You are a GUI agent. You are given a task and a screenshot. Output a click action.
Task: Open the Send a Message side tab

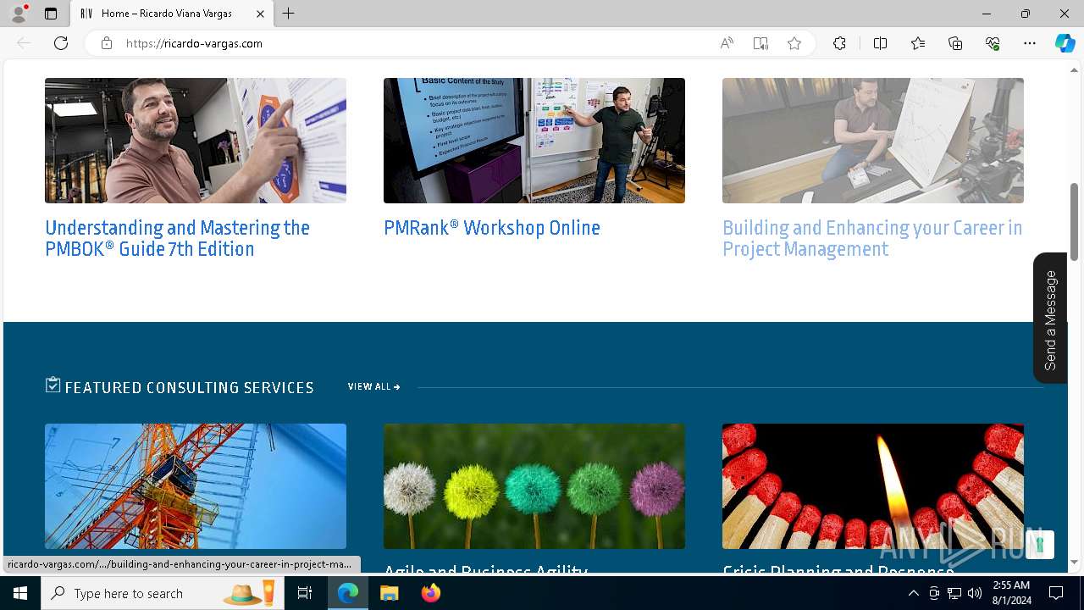[x=1050, y=319]
